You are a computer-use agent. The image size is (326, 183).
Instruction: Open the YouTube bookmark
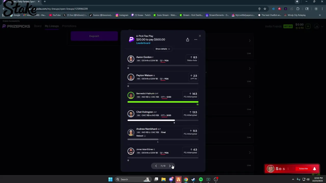coord(55,15)
